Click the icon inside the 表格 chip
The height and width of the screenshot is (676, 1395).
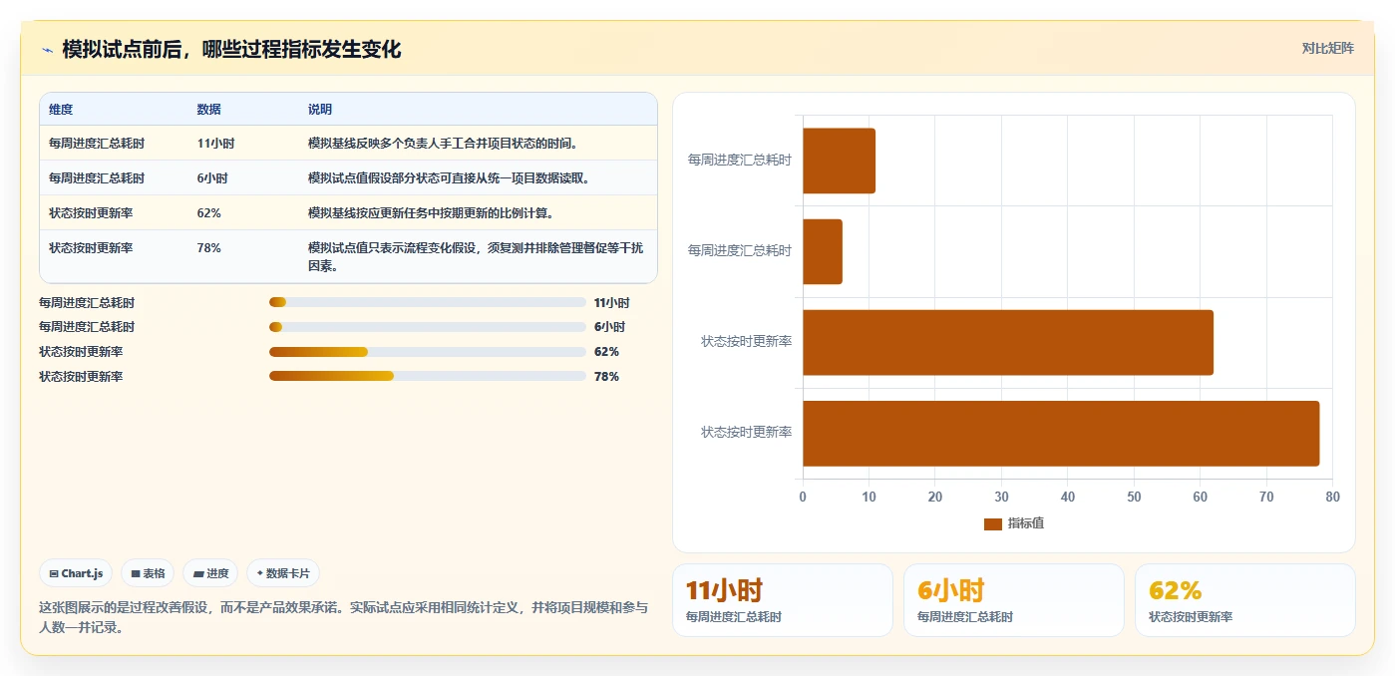point(136,574)
